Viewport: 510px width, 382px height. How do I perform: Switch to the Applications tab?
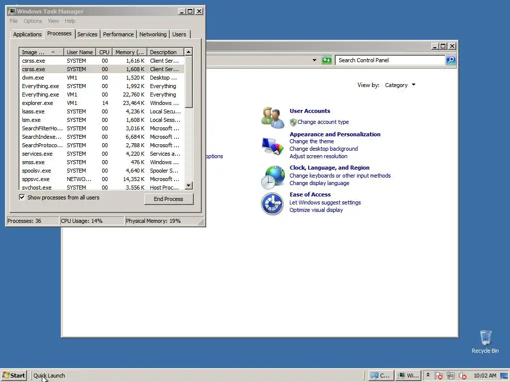coord(27,34)
